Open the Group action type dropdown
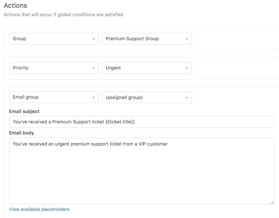The width and height of the screenshot is (279, 218). tap(54, 39)
